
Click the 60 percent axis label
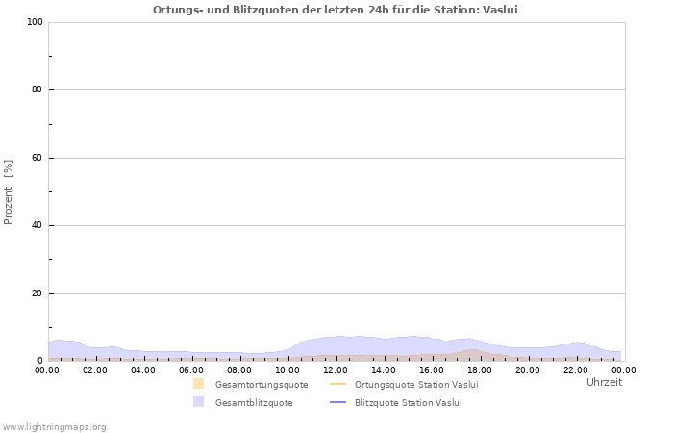[x=37, y=158]
